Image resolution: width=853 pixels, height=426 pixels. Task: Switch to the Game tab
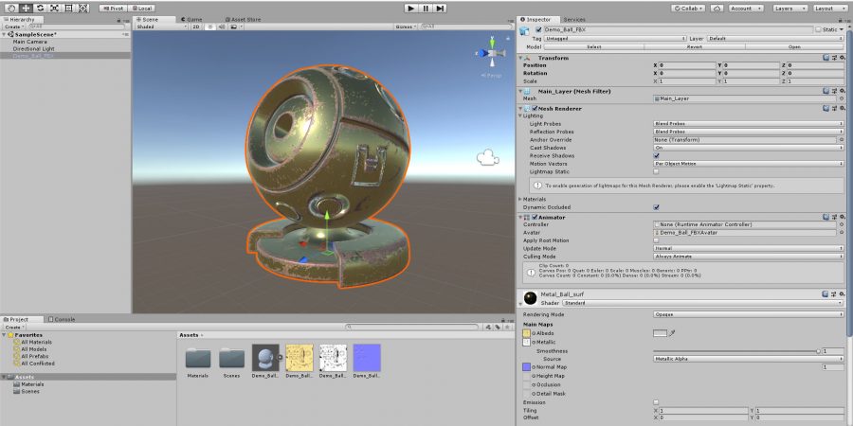192,19
